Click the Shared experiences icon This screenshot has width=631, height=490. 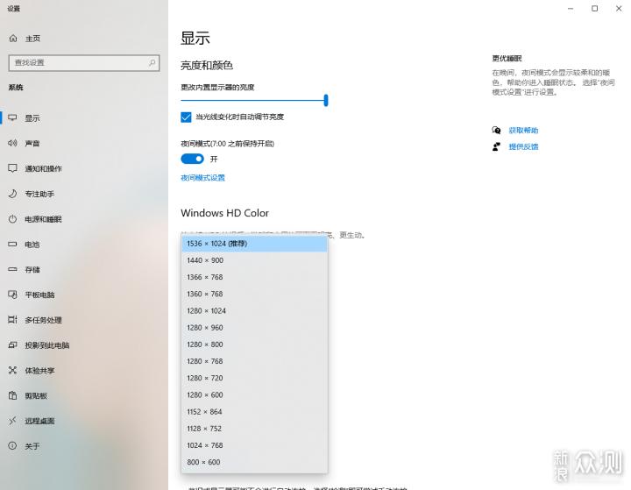coord(13,371)
